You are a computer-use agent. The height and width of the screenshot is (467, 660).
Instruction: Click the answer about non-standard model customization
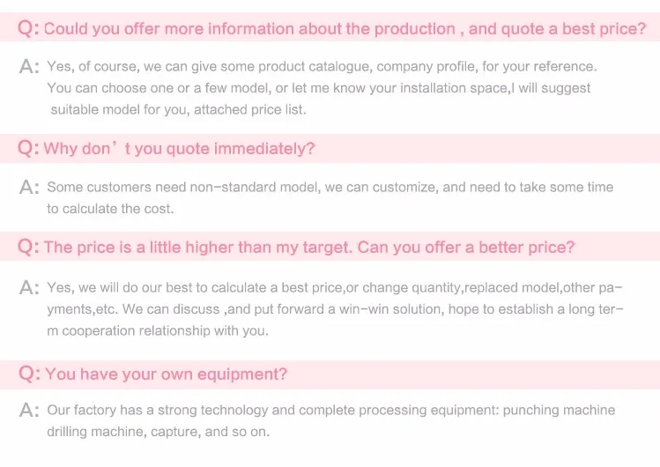click(330, 187)
